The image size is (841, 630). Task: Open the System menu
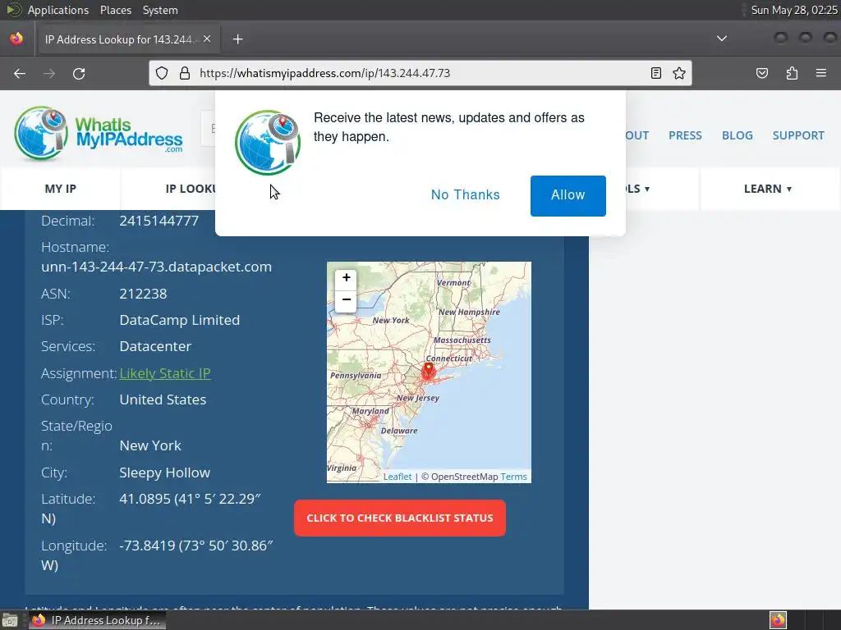tap(160, 10)
